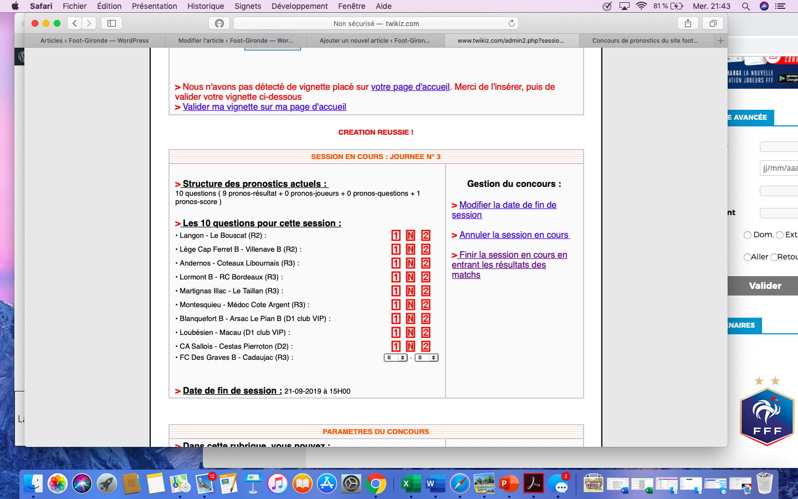Open iTunes music app from Dock
Image resolution: width=798 pixels, height=499 pixels.
[278, 483]
